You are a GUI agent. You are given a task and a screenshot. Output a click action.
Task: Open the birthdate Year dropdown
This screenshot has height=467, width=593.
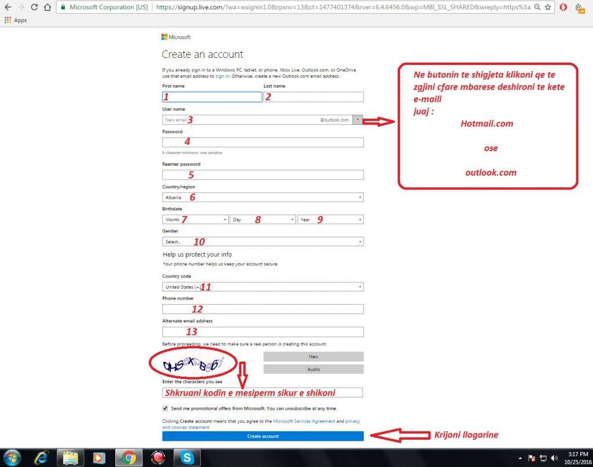point(331,220)
